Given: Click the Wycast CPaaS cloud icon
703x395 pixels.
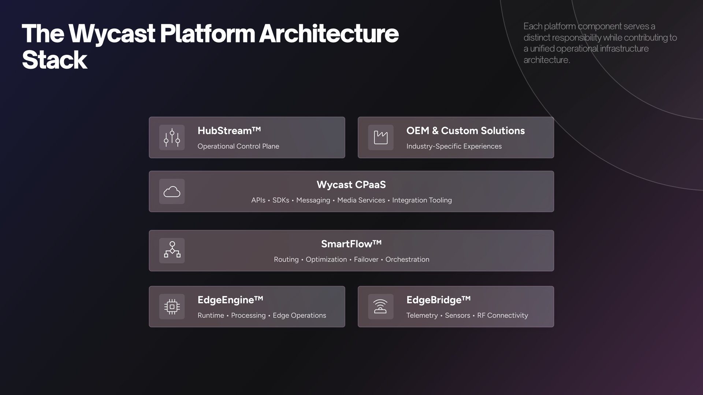Looking at the screenshot, I should click(172, 191).
